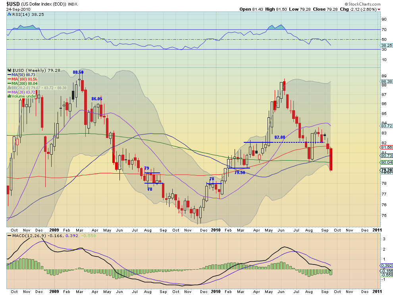Screen dimensions: 393x295
Task: Select the Low 79.28 header value
Action: pyautogui.click(x=300, y=9)
